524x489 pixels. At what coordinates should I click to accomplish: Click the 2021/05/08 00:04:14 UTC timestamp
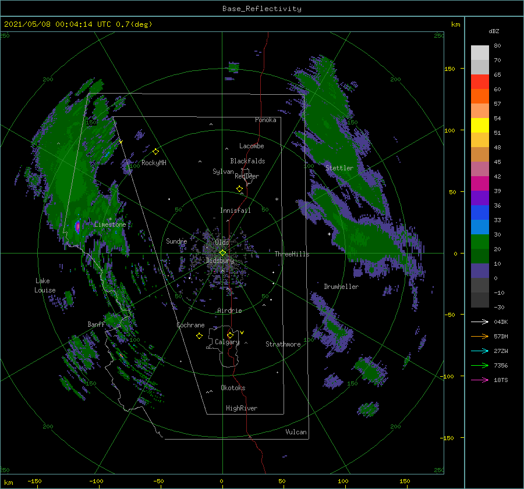click(x=57, y=24)
